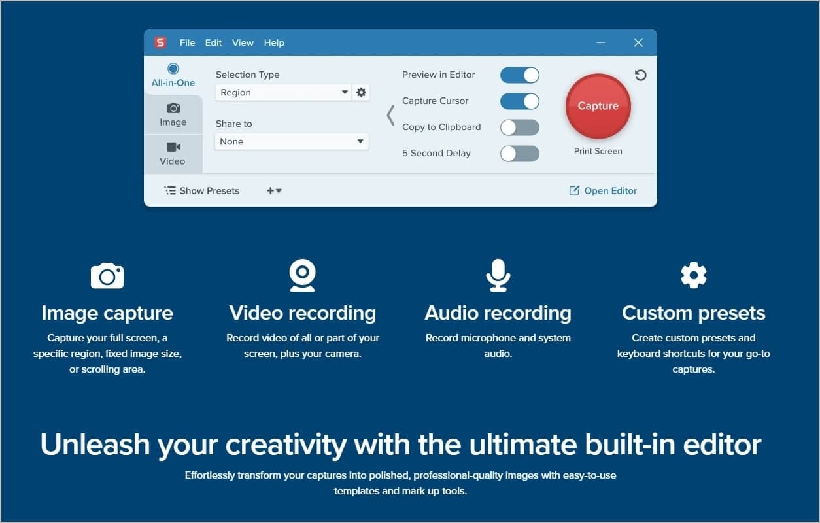Switch to the All-in-One capture tab

click(x=173, y=75)
